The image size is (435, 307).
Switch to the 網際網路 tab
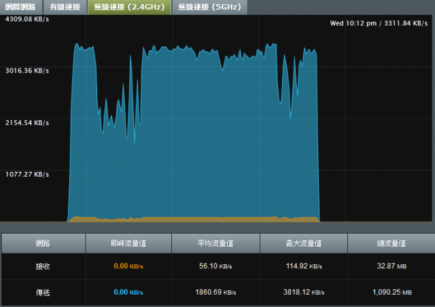tap(21, 7)
